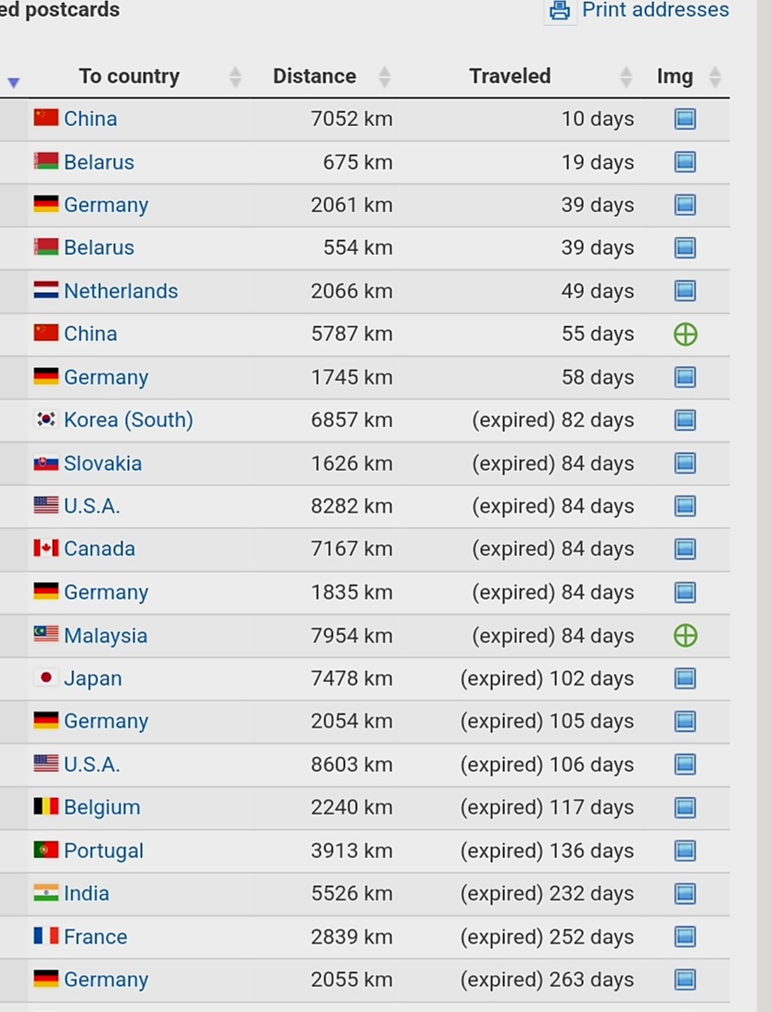This screenshot has width=772, height=1012.
Task: Open the Korea (South) country link
Action: 128,420
